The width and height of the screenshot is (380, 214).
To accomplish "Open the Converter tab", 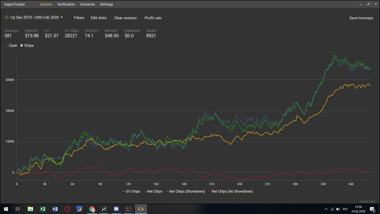I will tap(87, 4).
